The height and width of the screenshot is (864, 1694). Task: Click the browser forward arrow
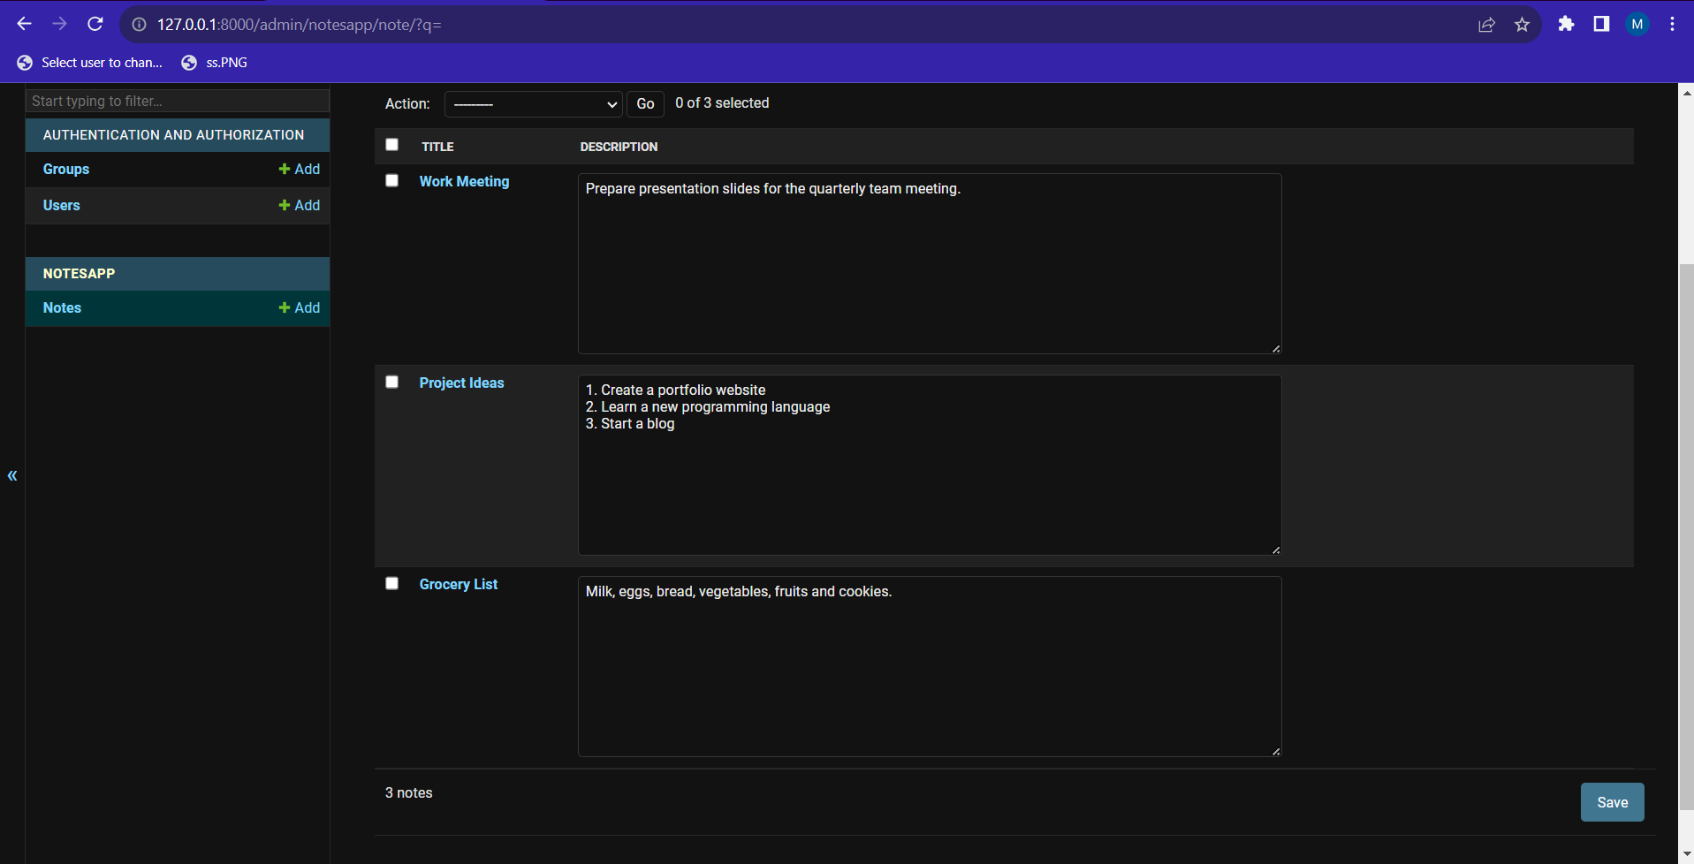pyautogui.click(x=59, y=24)
